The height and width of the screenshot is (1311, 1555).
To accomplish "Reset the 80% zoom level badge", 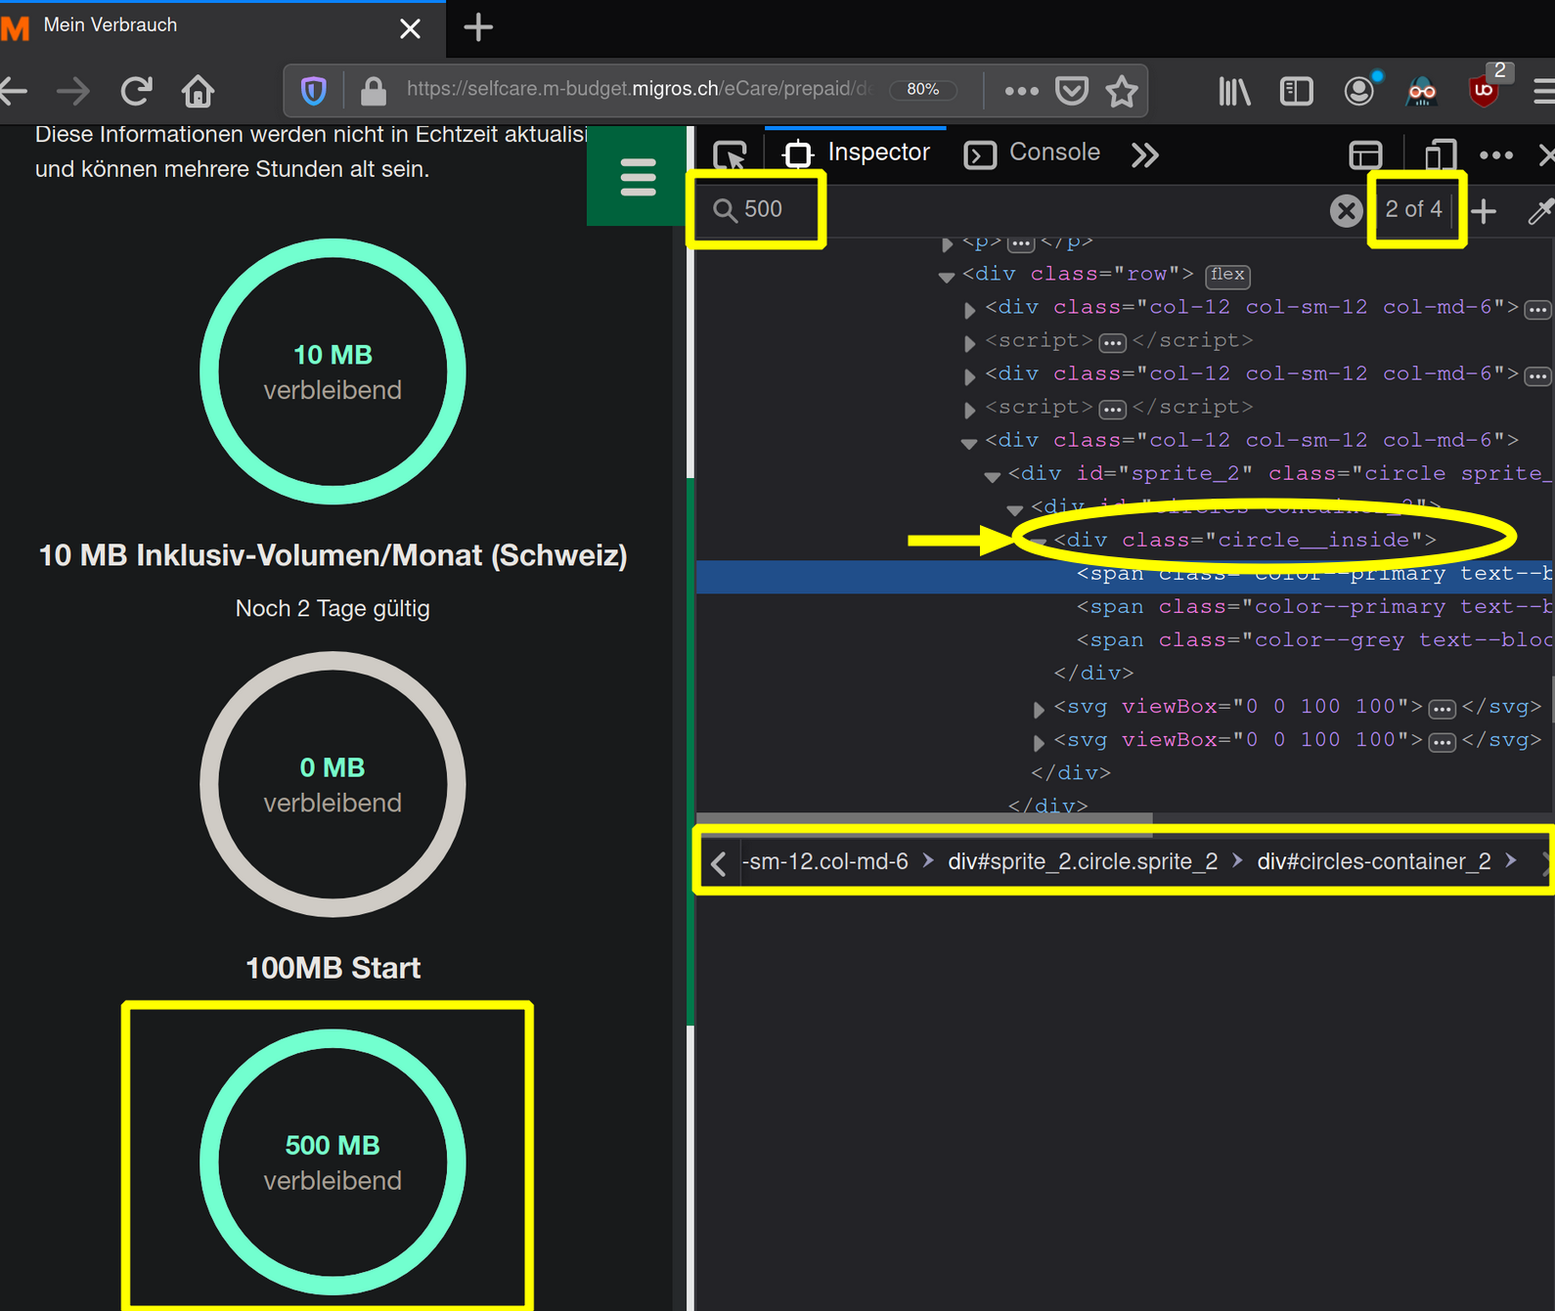I will coord(923,90).
